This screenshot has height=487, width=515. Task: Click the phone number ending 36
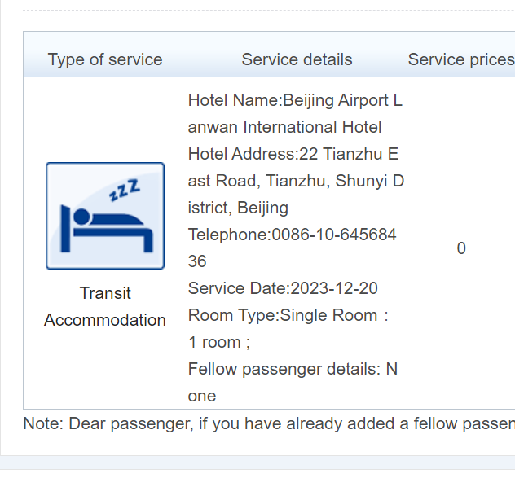(x=197, y=261)
